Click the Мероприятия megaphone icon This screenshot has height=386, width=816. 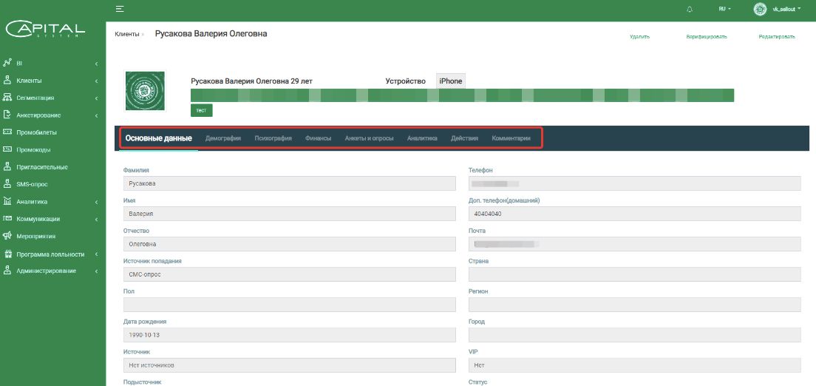pyautogui.click(x=7, y=236)
